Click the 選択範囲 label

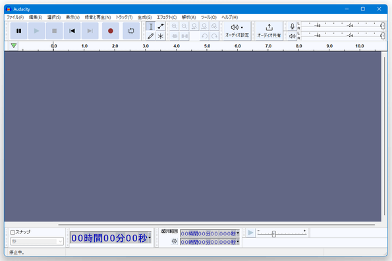[x=169, y=231]
